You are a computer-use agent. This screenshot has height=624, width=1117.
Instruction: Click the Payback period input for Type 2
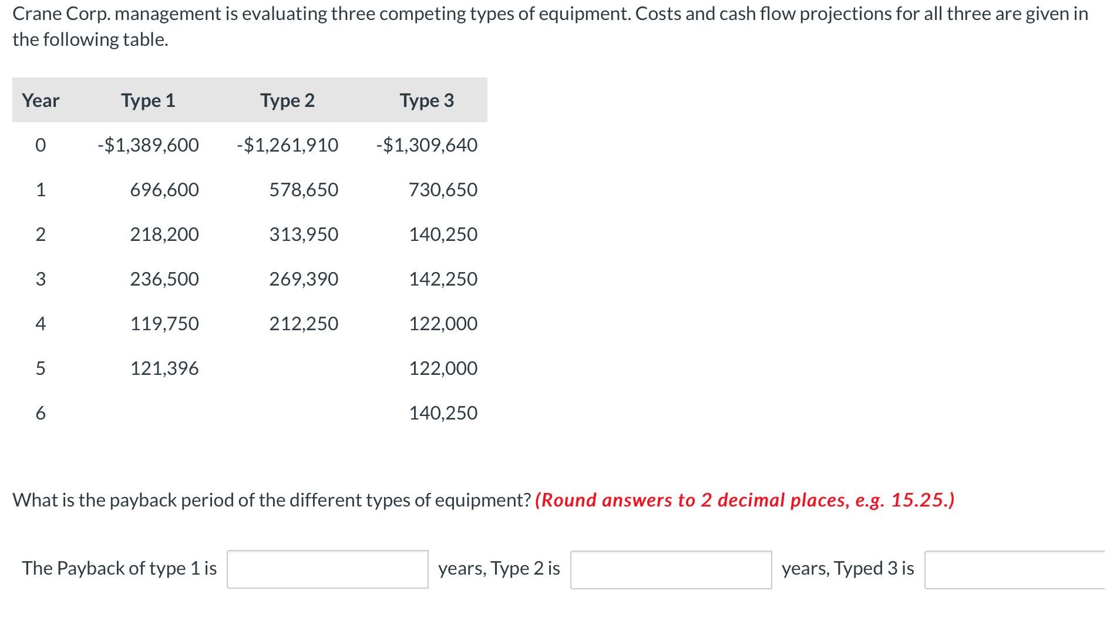671,569
